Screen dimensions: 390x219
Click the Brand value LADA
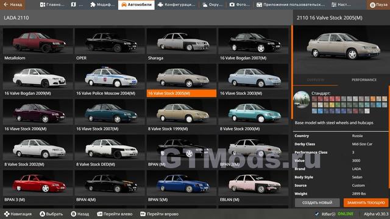click(x=356, y=169)
